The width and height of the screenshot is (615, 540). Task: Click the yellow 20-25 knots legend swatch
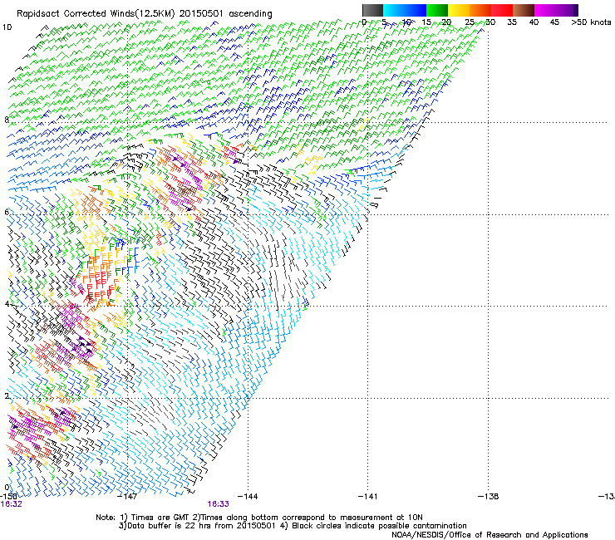point(459,10)
